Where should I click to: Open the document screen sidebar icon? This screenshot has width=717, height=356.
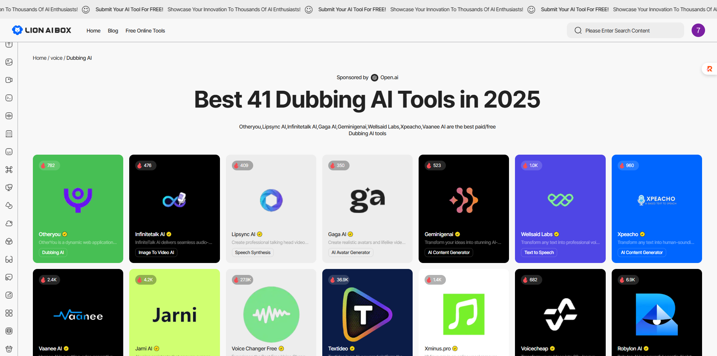coord(9,331)
